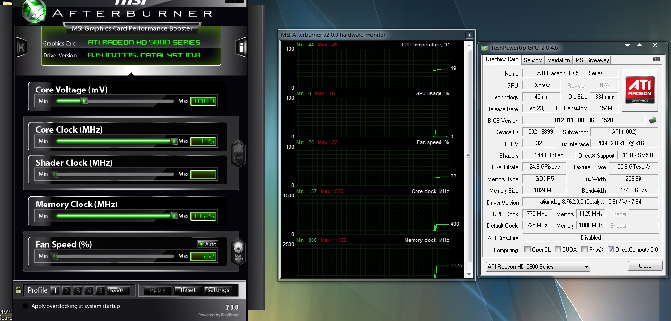Open the Validation tab
671x321 pixels.
click(559, 60)
